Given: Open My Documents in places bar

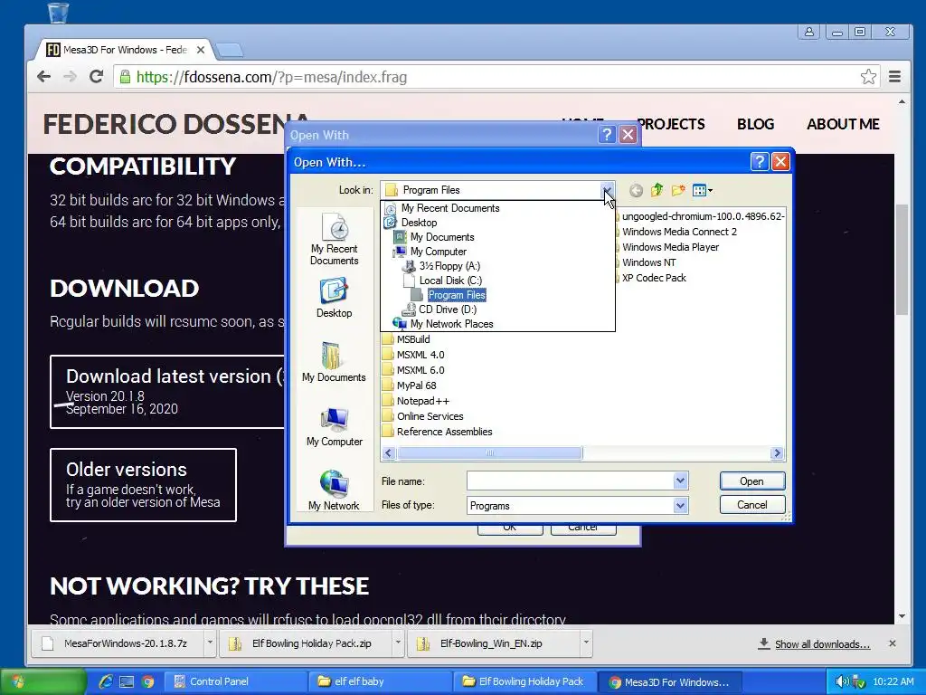Looking at the screenshot, I should click(334, 362).
